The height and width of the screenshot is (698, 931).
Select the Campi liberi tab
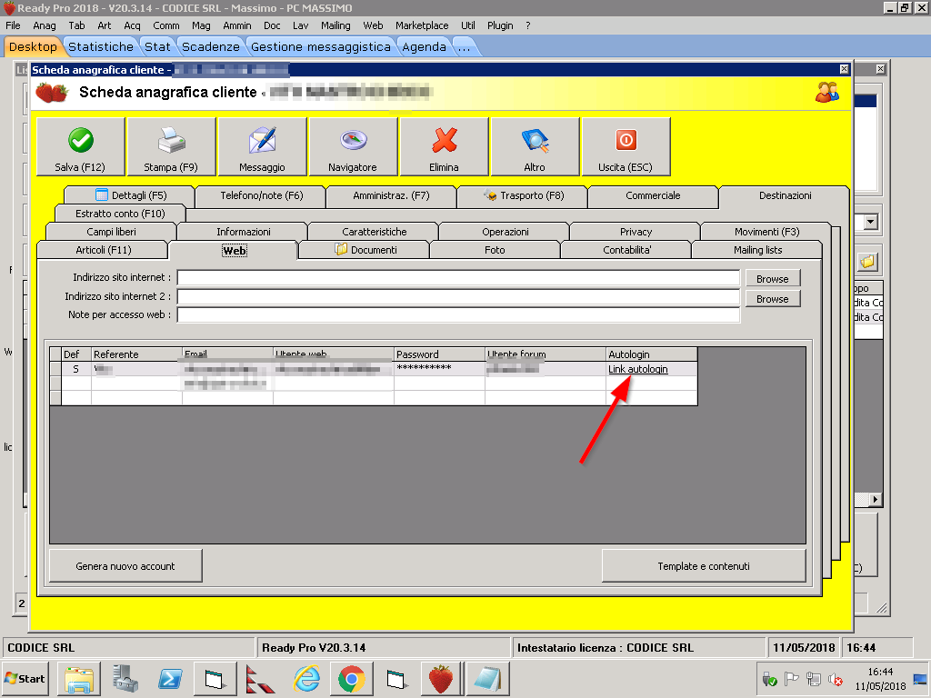click(x=111, y=232)
